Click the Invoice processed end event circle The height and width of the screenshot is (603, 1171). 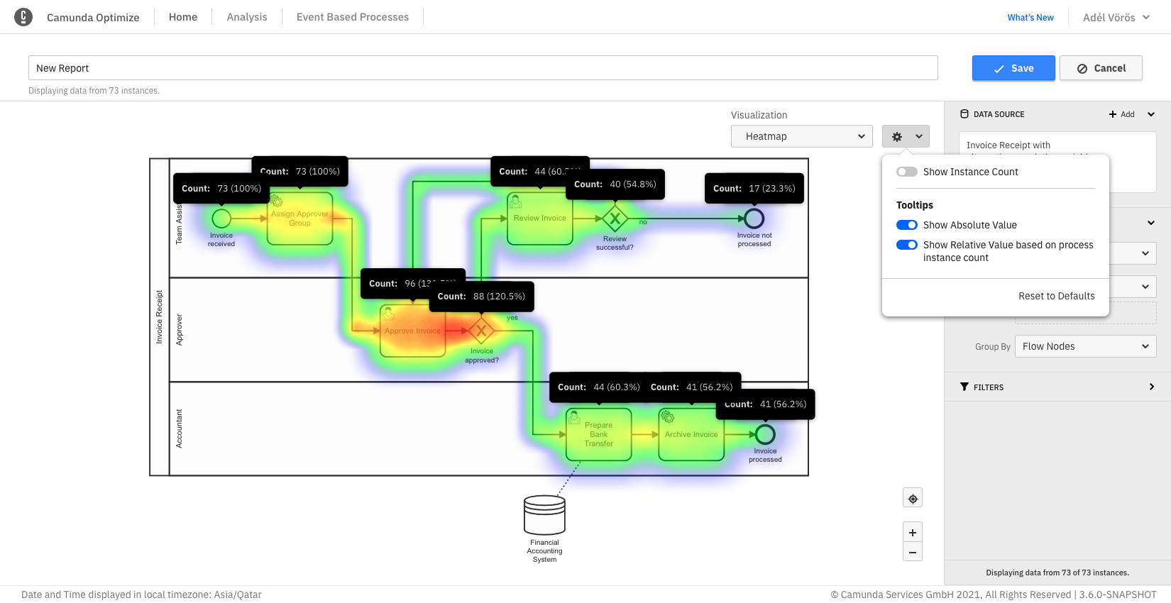coord(765,434)
